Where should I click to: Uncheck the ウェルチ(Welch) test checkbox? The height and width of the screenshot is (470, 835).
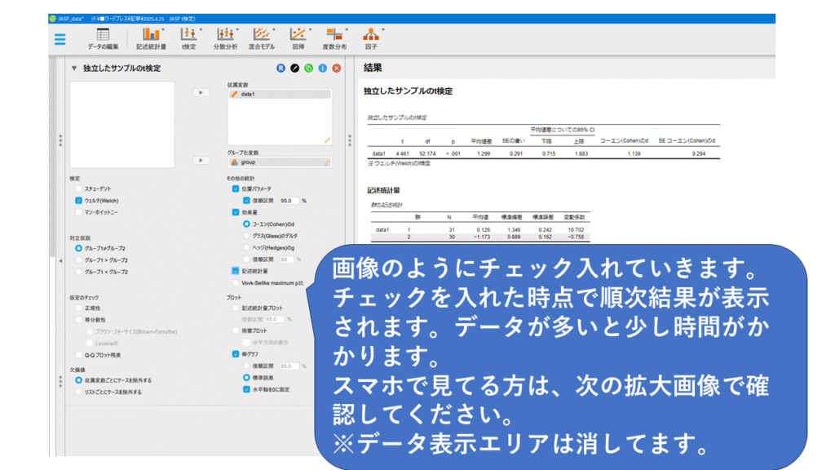79,201
